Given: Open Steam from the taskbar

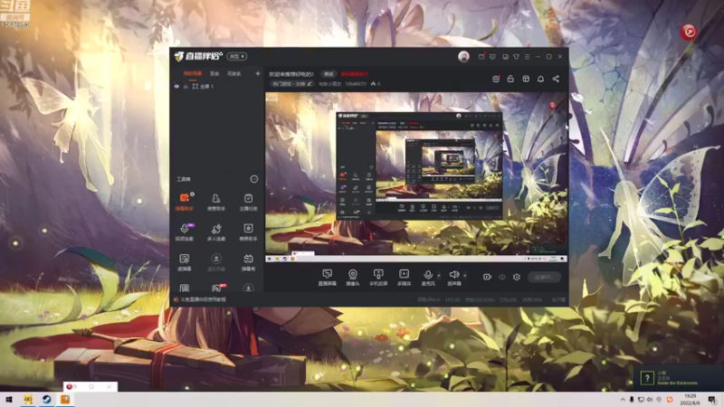Looking at the screenshot, I should tap(47, 400).
